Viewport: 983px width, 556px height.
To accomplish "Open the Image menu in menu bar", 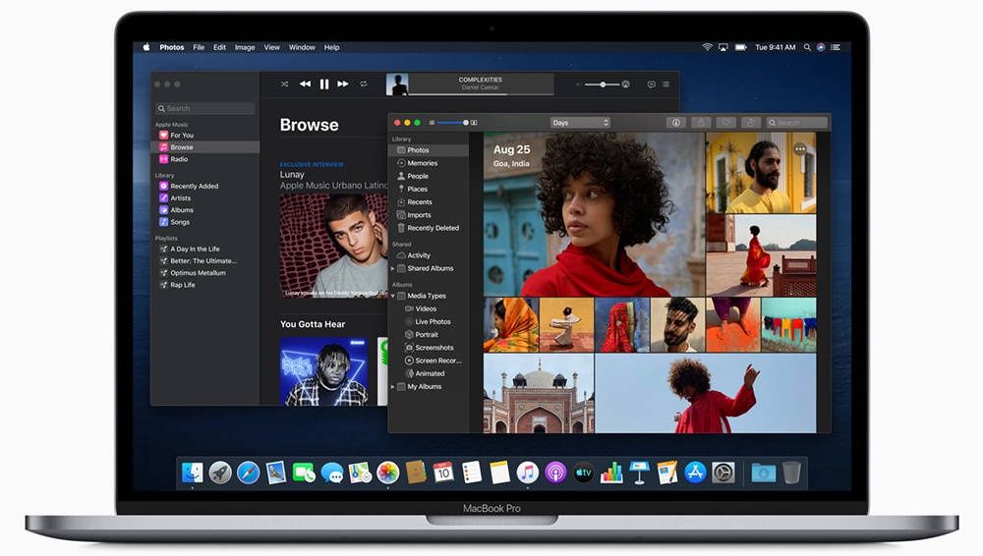I will (x=245, y=47).
